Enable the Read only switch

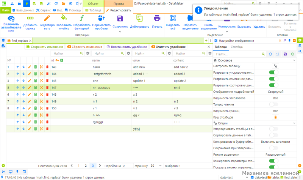pos(273,104)
